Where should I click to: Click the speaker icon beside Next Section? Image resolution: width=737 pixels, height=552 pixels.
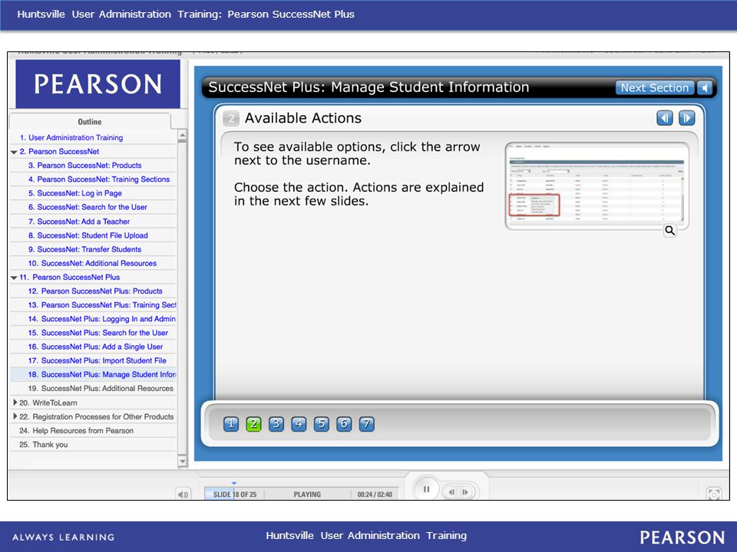704,87
